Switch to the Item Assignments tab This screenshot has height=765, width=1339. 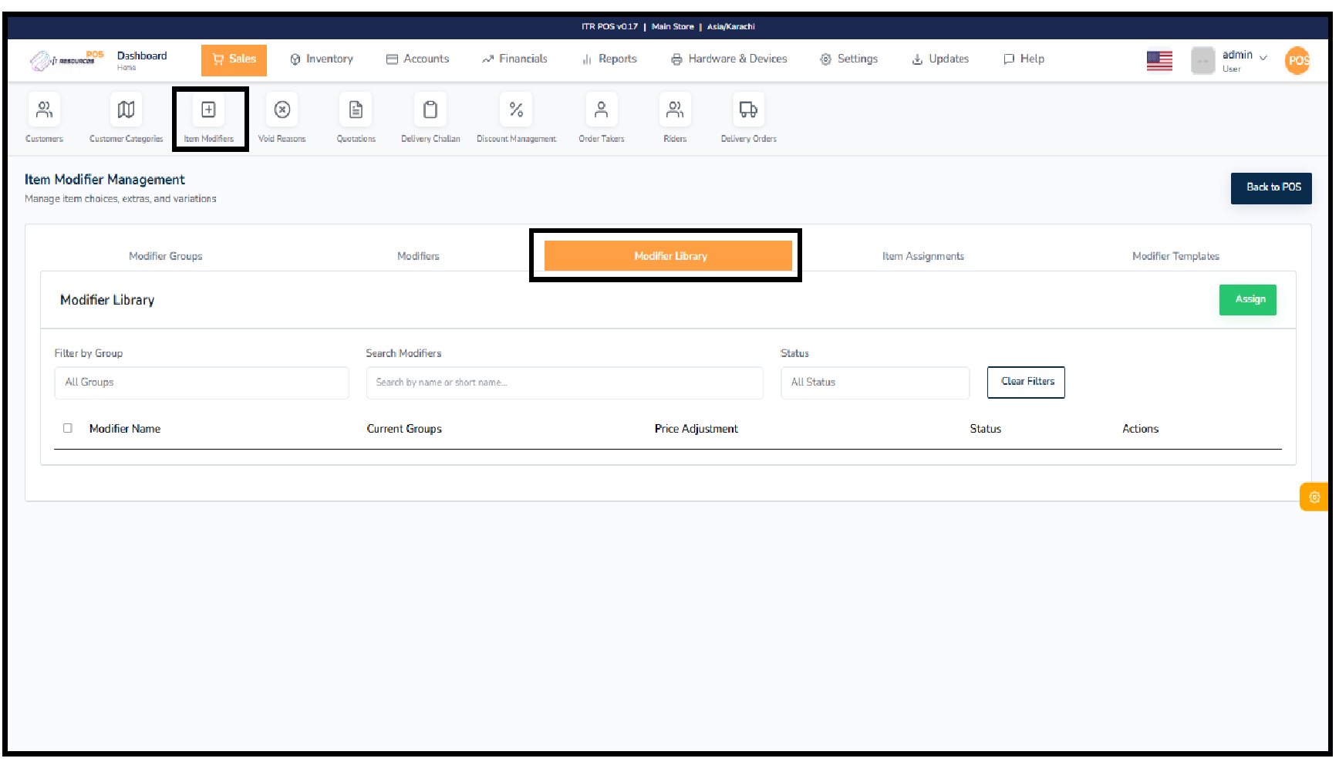tap(922, 256)
